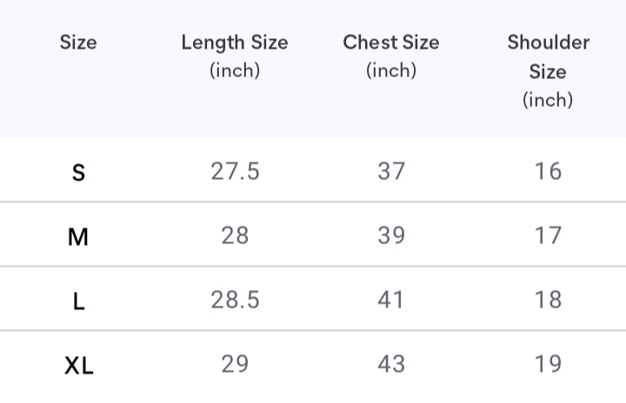Select the L size row label

[78, 301]
